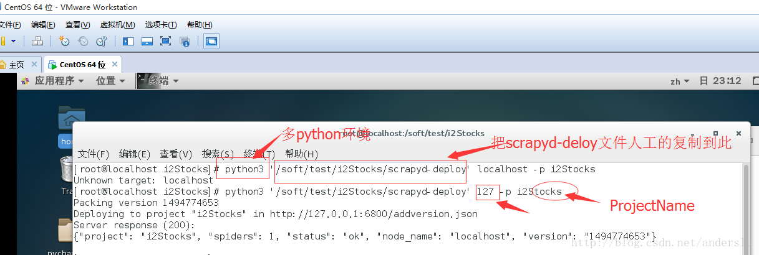Open the snapshot manager
759x255 pixels.
coord(102,41)
